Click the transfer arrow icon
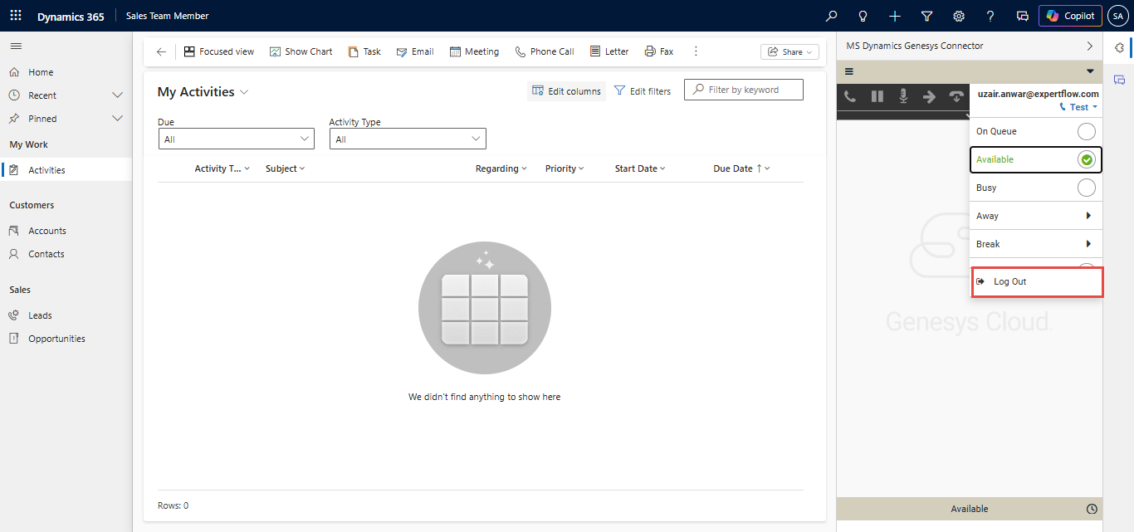The height and width of the screenshot is (532, 1134). [x=930, y=96]
